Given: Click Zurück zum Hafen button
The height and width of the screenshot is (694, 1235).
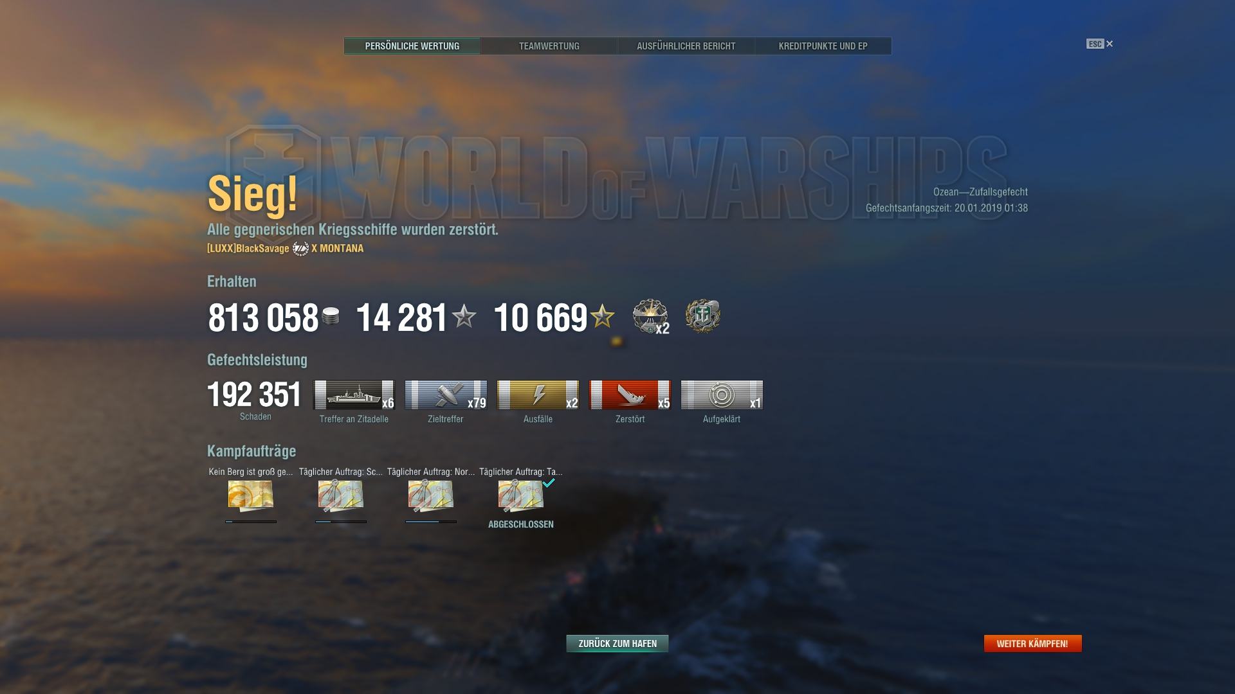Looking at the screenshot, I should click(617, 643).
